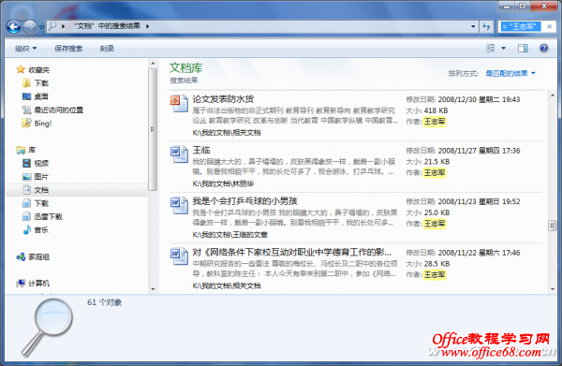Click the change view icon
Viewport: 562px width, 366px height.
(x=491, y=48)
